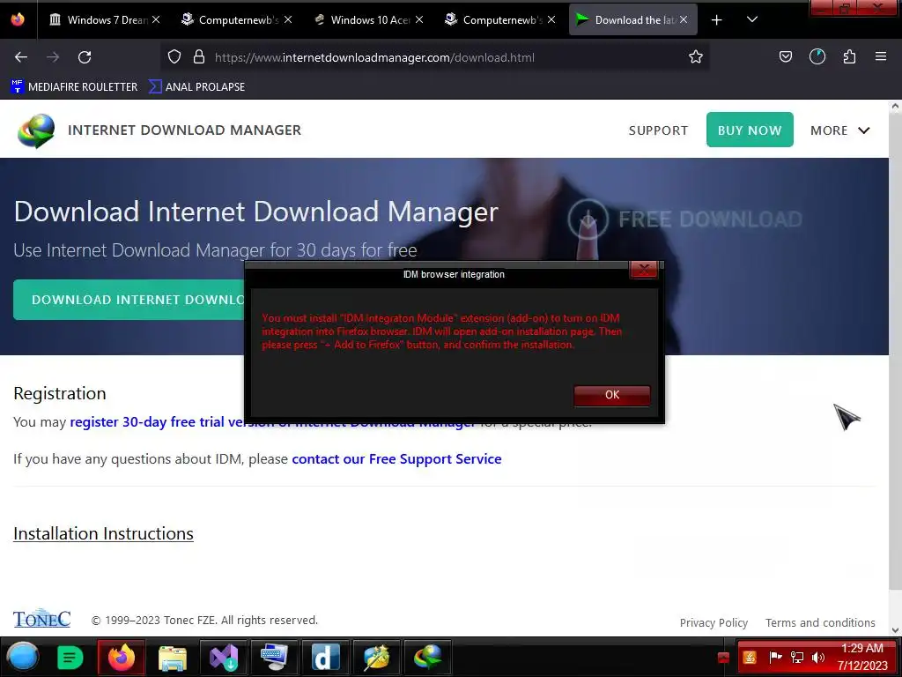Screen dimensions: 902x677
Task: Click the network tray icon
Action: coord(796,657)
